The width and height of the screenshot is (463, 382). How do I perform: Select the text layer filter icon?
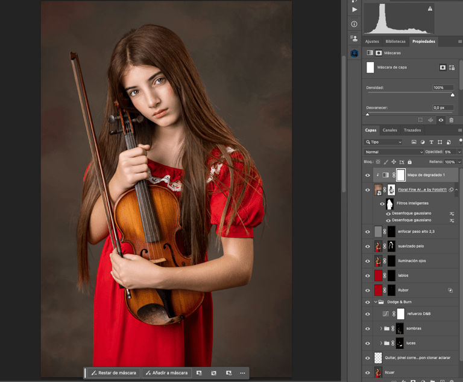[431, 142]
